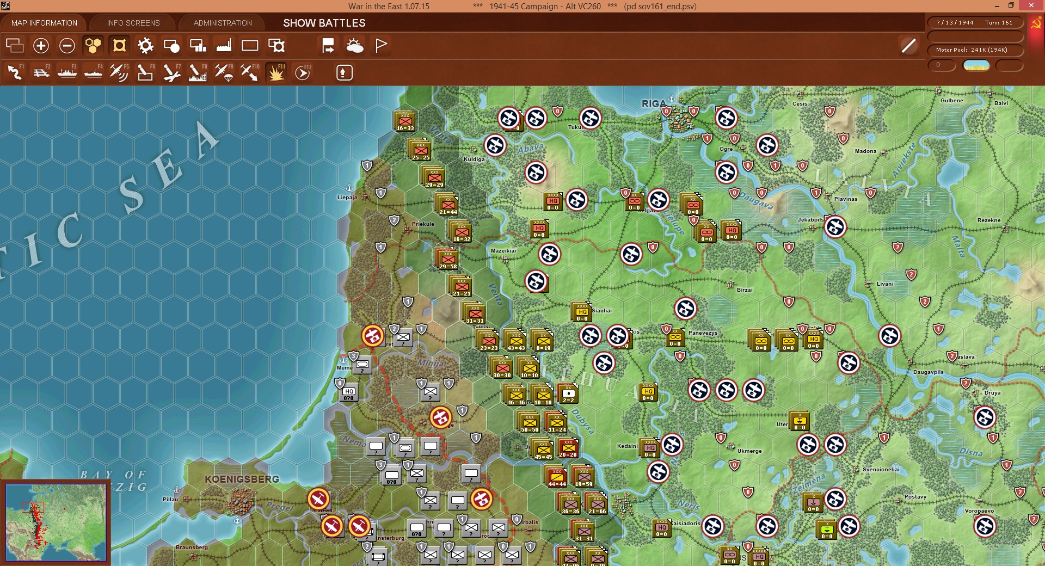This screenshot has width=1045, height=566.
Task: Select F10 air transfer mode
Action: pos(250,72)
